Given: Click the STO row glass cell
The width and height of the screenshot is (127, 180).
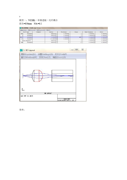Looking at the screenshot, I should (76, 37).
